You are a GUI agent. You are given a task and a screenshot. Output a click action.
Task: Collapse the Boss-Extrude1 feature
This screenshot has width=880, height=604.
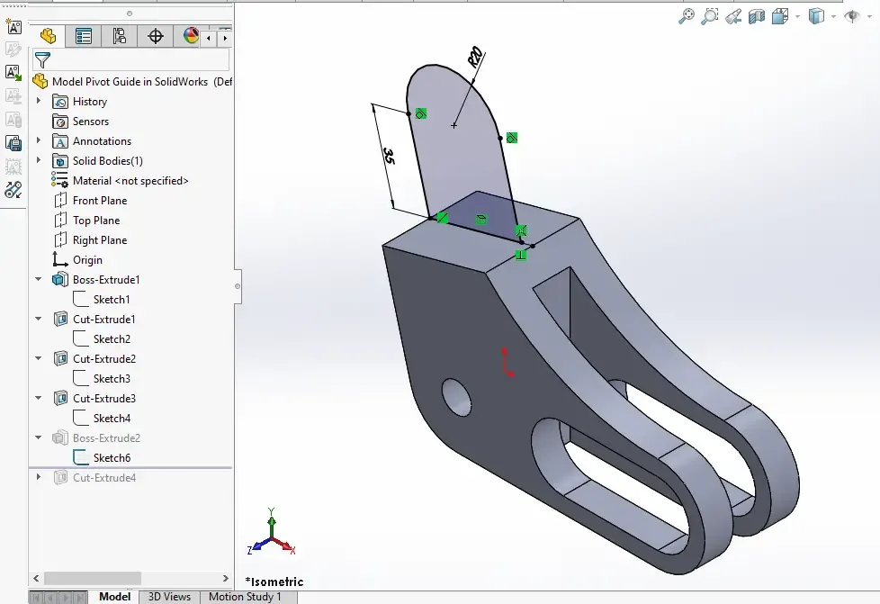[x=38, y=279]
